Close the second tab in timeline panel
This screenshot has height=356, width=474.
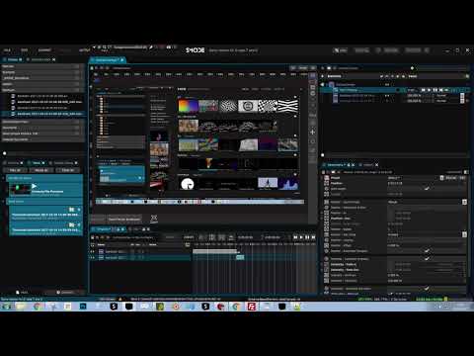[148, 229]
